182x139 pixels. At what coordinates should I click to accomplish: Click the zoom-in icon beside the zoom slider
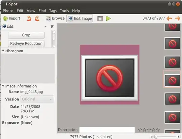point(179,137)
